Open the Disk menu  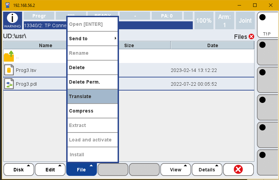(19, 169)
